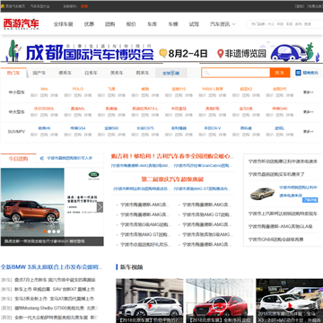The image size is (323, 323).
Task: Select the fourth carousel dot
Action: coord(58,231)
